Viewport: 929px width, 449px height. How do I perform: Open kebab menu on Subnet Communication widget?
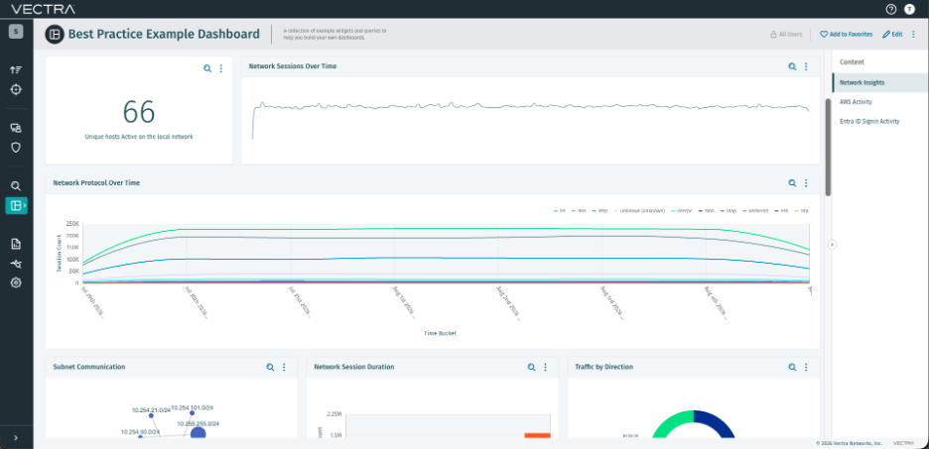click(x=284, y=367)
